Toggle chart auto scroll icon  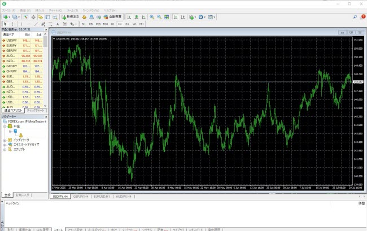point(176,17)
